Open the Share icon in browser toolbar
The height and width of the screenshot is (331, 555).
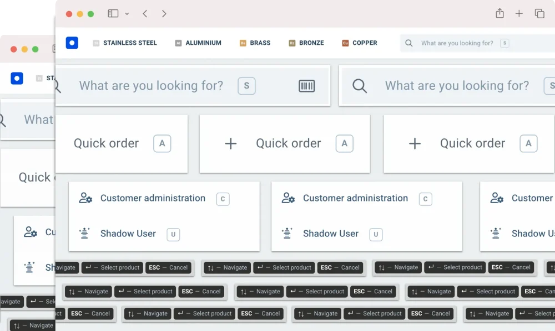tap(500, 14)
